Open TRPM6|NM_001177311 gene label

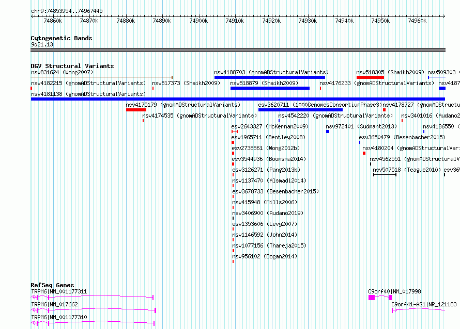pyautogui.click(x=59, y=291)
